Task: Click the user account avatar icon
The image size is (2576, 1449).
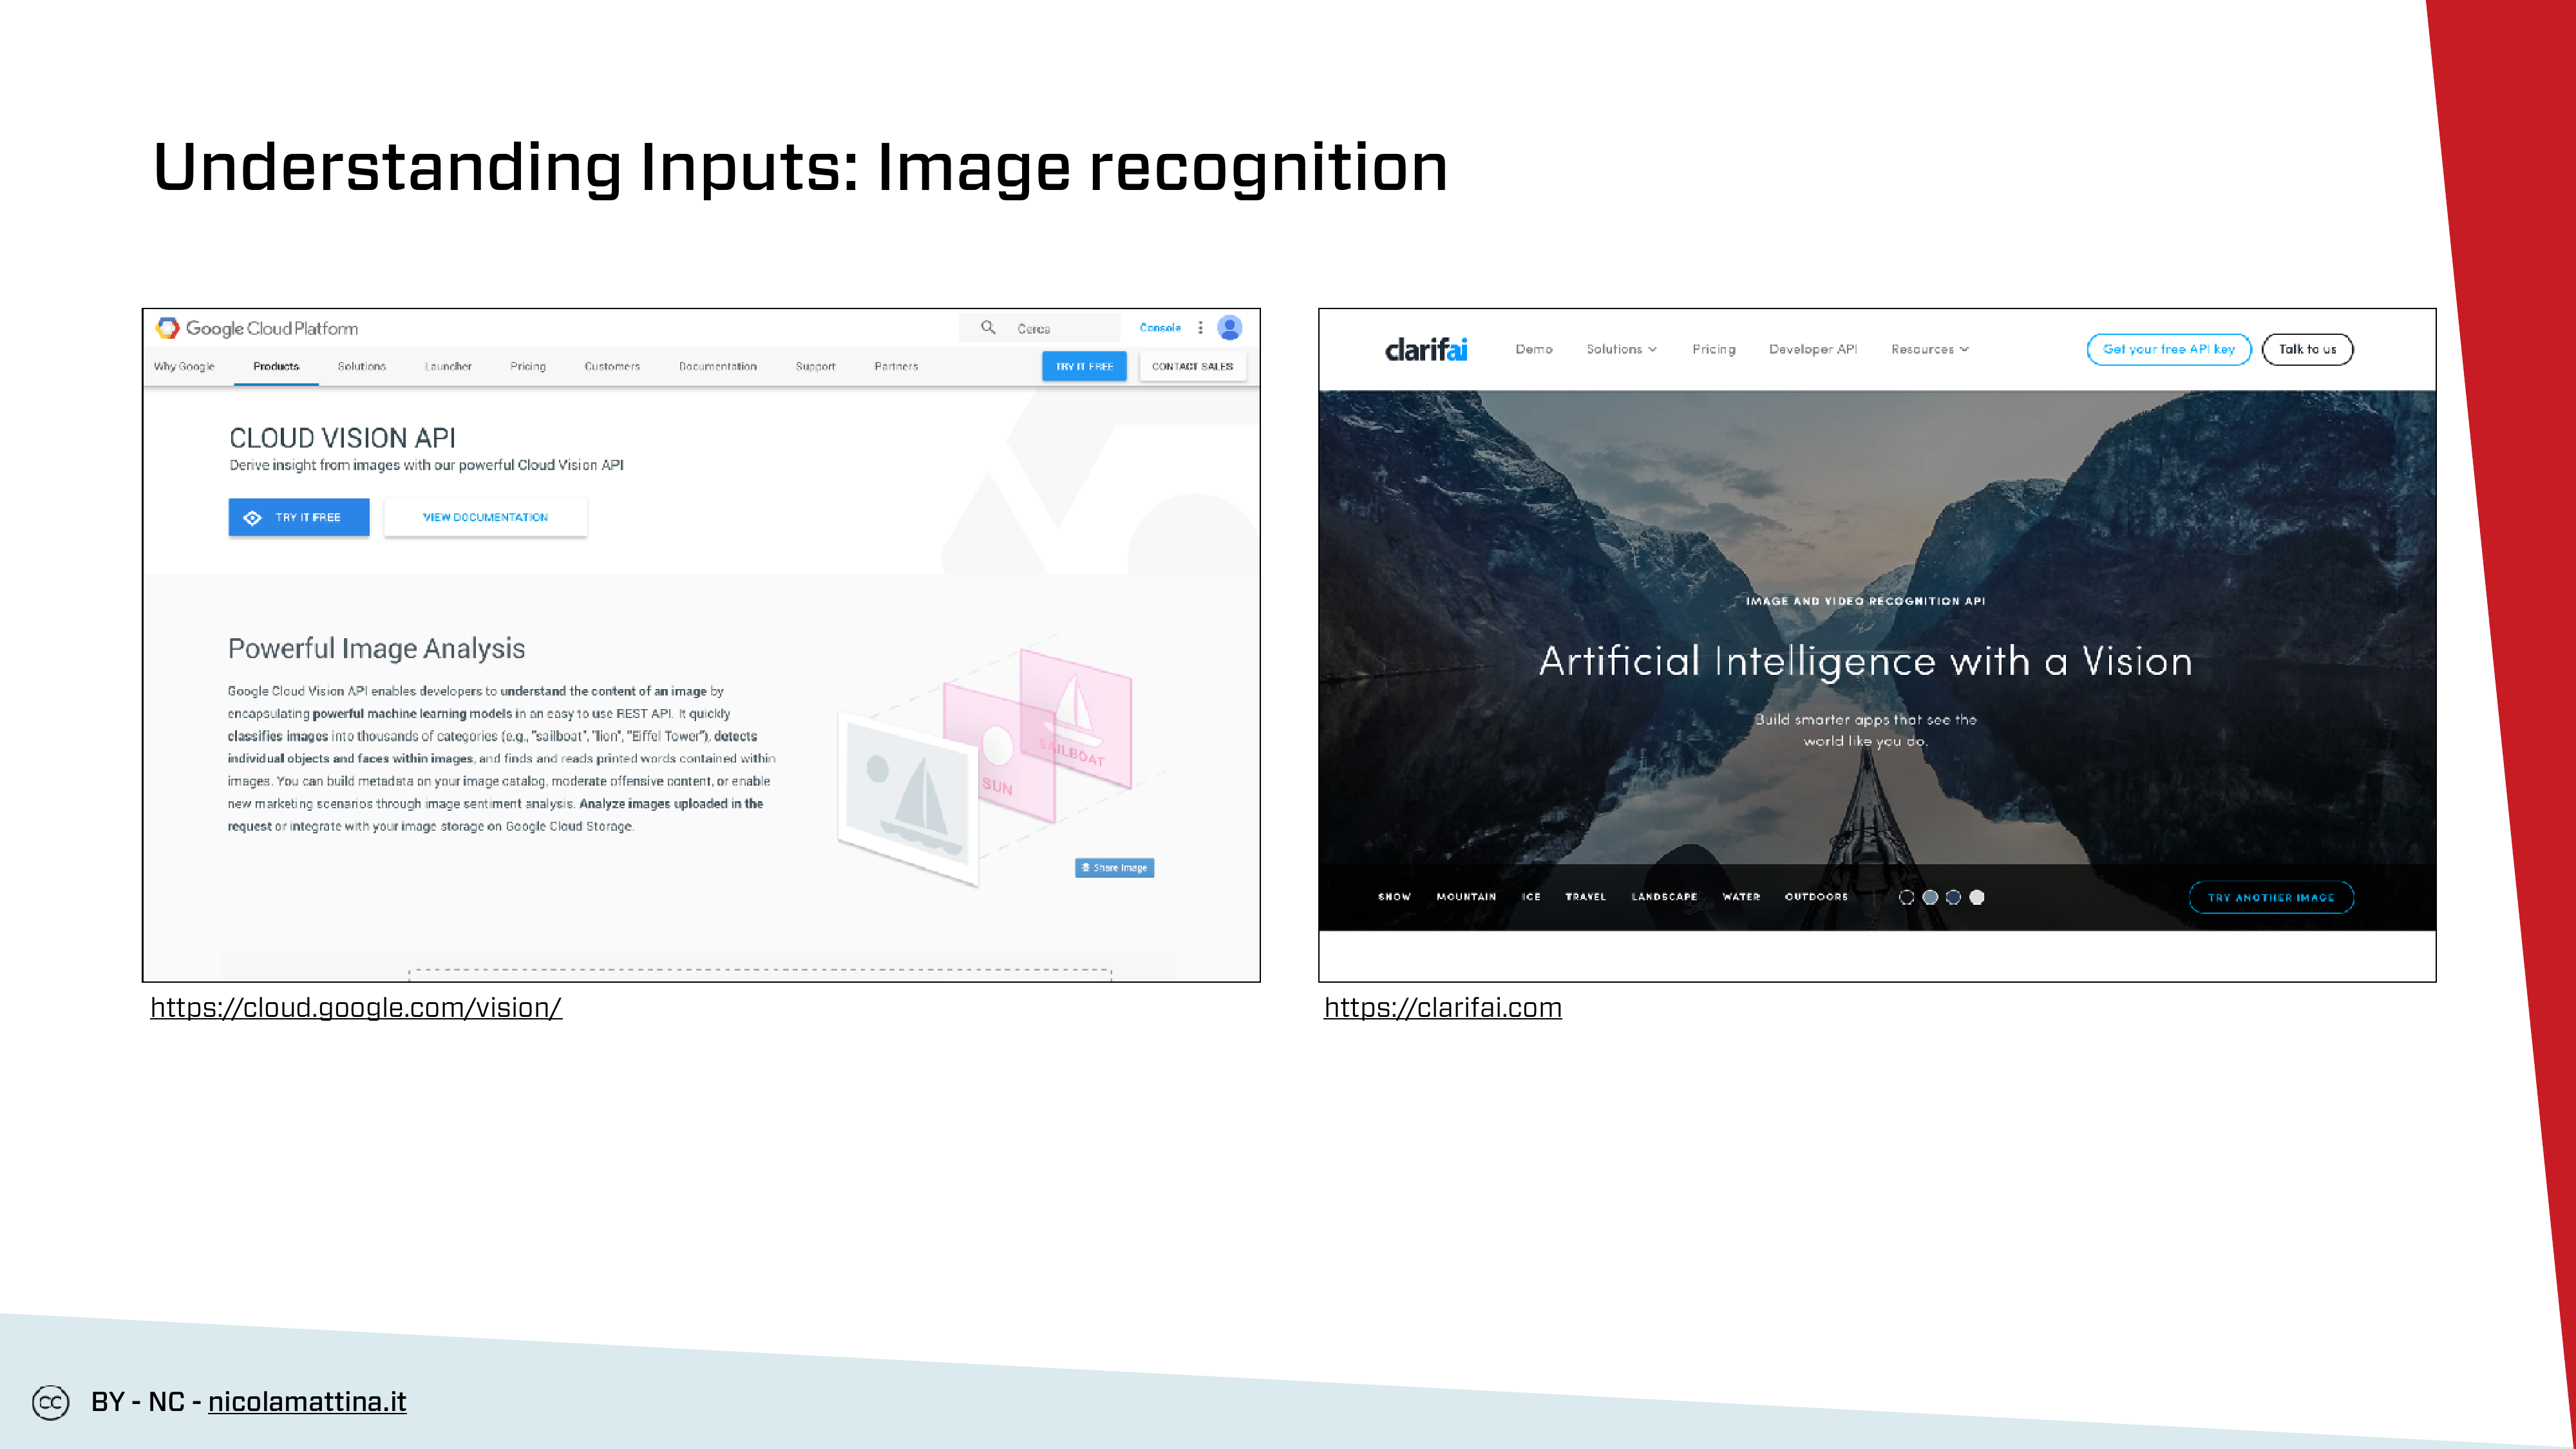Action: click(1230, 328)
